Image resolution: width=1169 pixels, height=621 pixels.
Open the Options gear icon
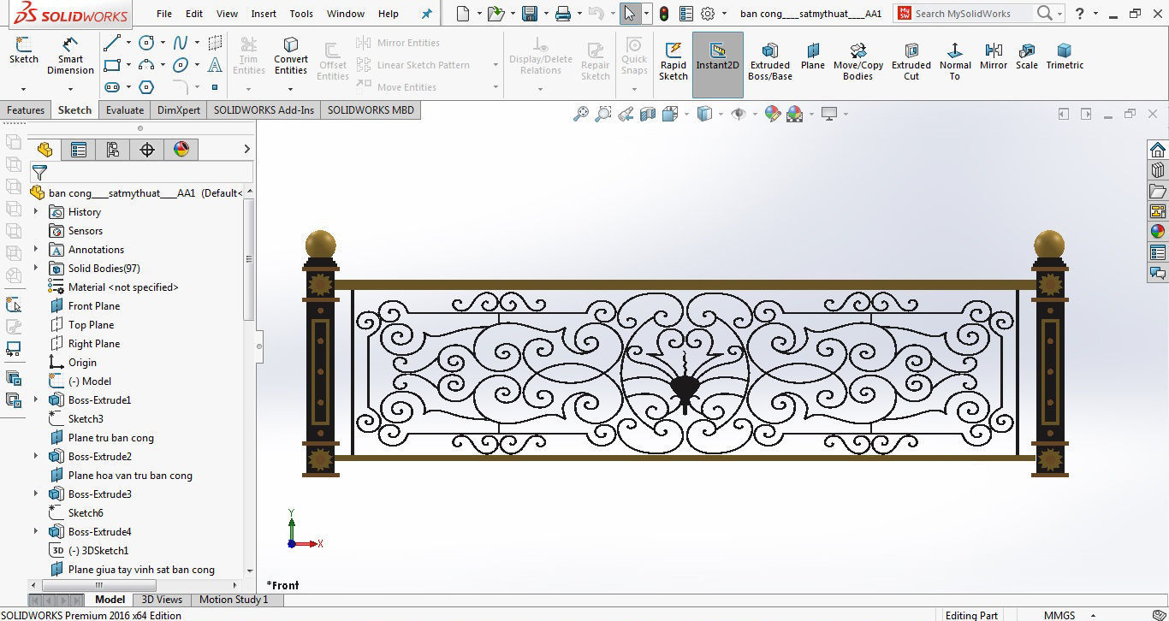pos(708,14)
